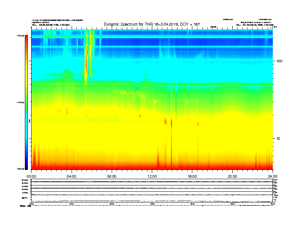Click the red top of the colorbar
Image resolution: width=294 pixels, height=227 pixels.
pos(26,39)
